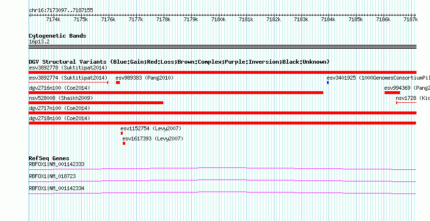Select the magenta NM_001142334 transcript line
The width and height of the screenshot is (430, 221).
click(222, 193)
